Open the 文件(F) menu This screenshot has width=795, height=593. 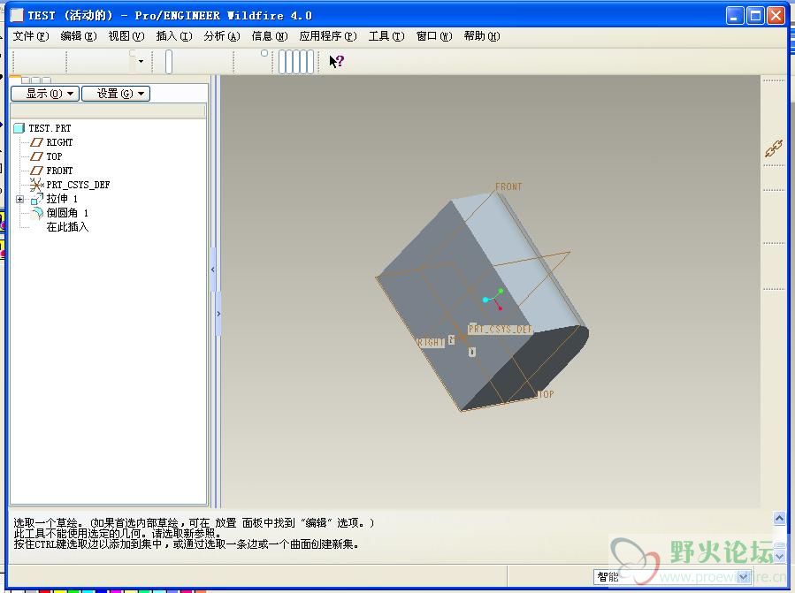coord(30,36)
